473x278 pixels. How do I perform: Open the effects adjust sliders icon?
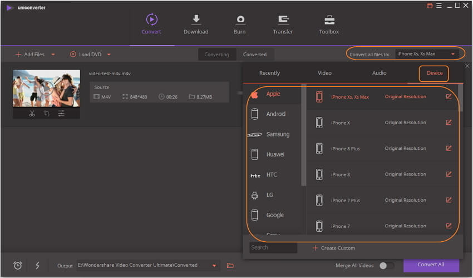(x=61, y=114)
